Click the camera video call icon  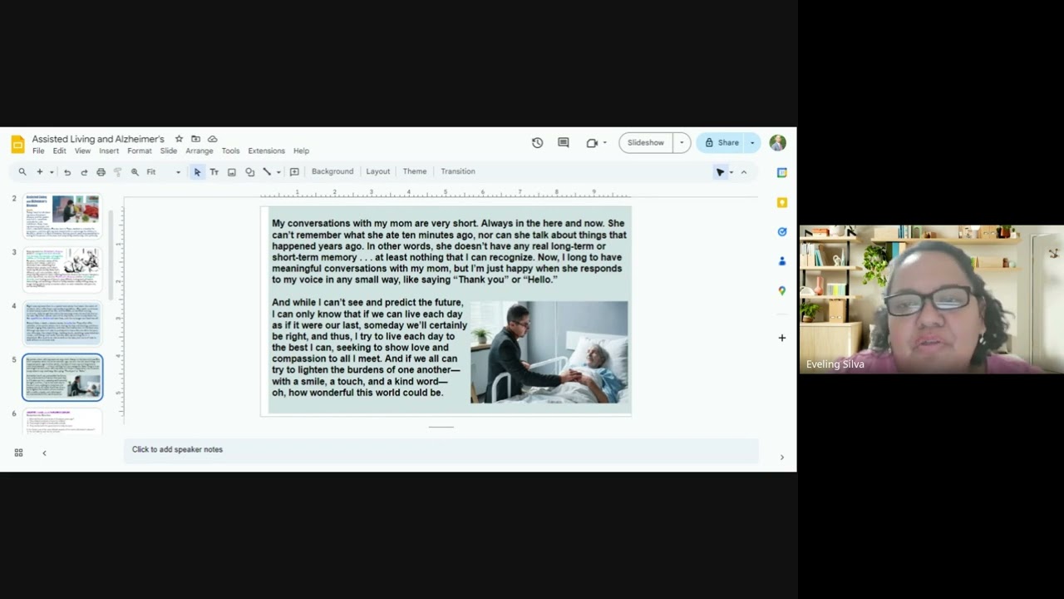pos(592,143)
